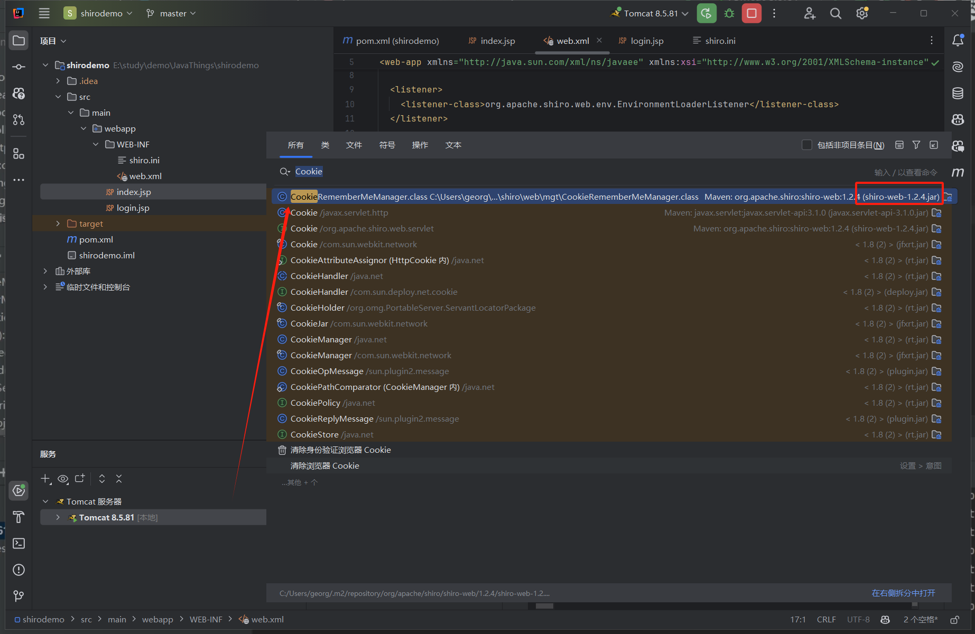Open the Build hammer tool window

(x=18, y=517)
